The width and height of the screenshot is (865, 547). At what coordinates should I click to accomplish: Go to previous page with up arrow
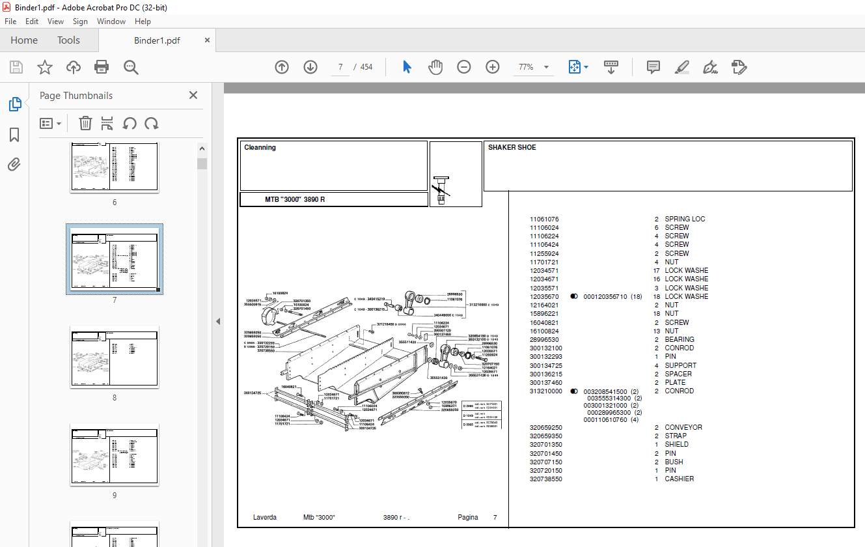click(x=282, y=67)
